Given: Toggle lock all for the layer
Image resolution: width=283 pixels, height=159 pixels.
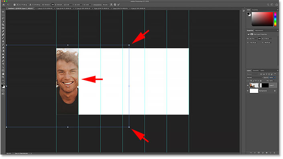Looking at the screenshot, I should point(261,81).
